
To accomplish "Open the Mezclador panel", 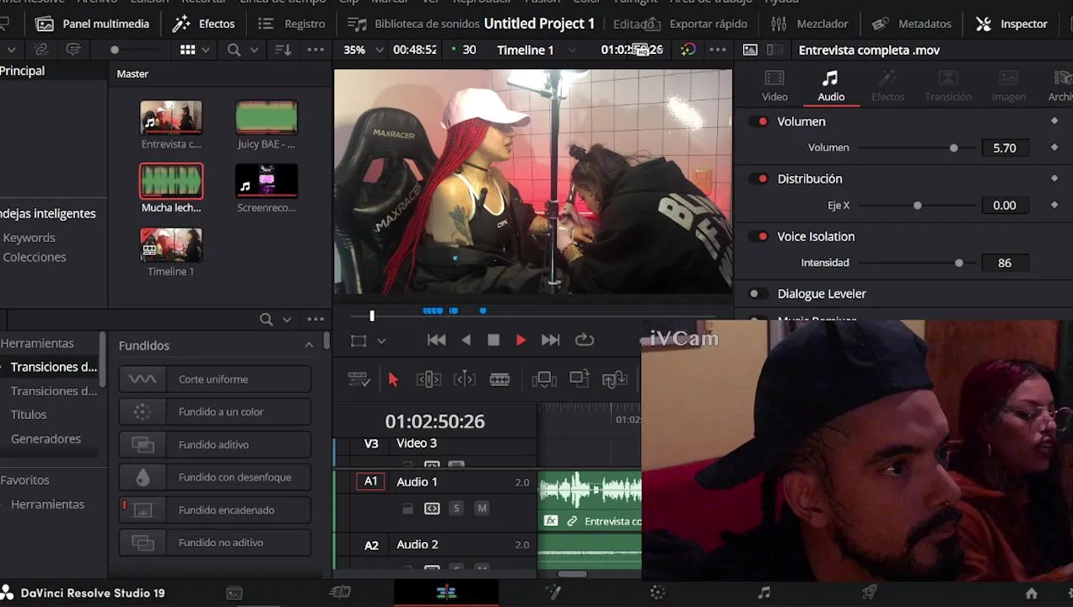I will [x=810, y=24].
